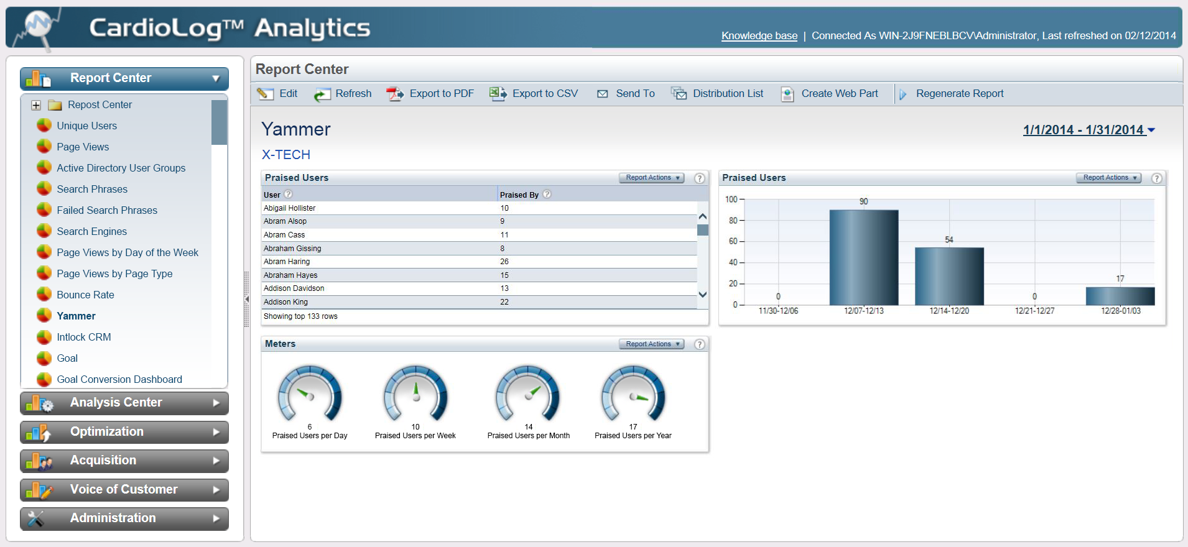Click the Export to PDF icon

pyautogui.click(x=395, y=94)
